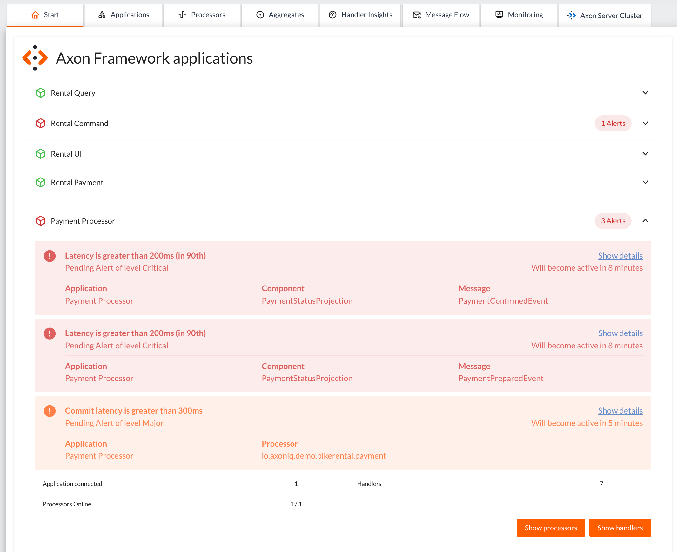Click the 'Commit latency is greater than 300ms' title
The height and width of the screenshot is (552, 677).
(133, 411)
